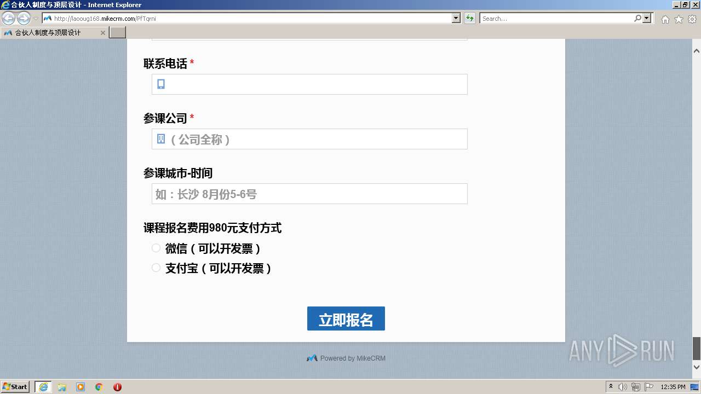Viewport: 701px width, 394px height.
Task: Show hidden system tray icons arrow
Action: [x=611, y=387]
